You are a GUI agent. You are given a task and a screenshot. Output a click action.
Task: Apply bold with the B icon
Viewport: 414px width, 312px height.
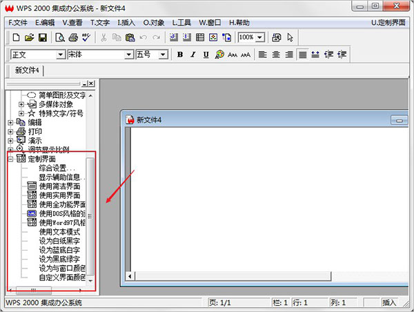click(x=180, y=55)
